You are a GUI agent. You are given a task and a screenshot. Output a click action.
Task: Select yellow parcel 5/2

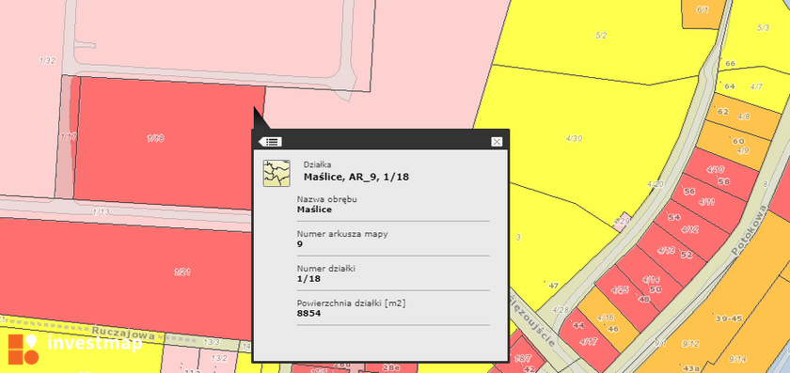tap(601, 36)
